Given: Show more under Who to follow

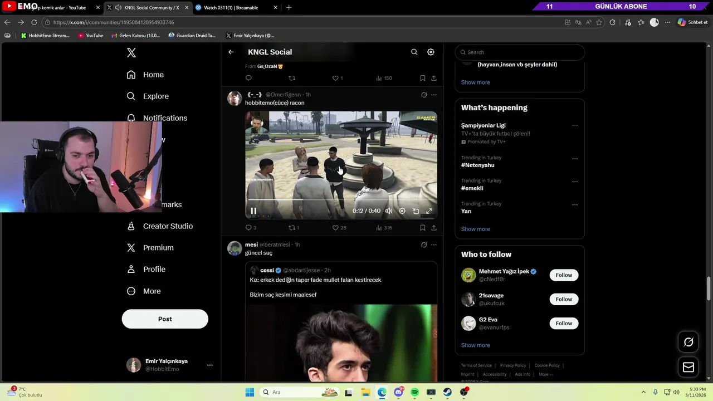Looking at the screenshot, I should (x=475, y=345).
